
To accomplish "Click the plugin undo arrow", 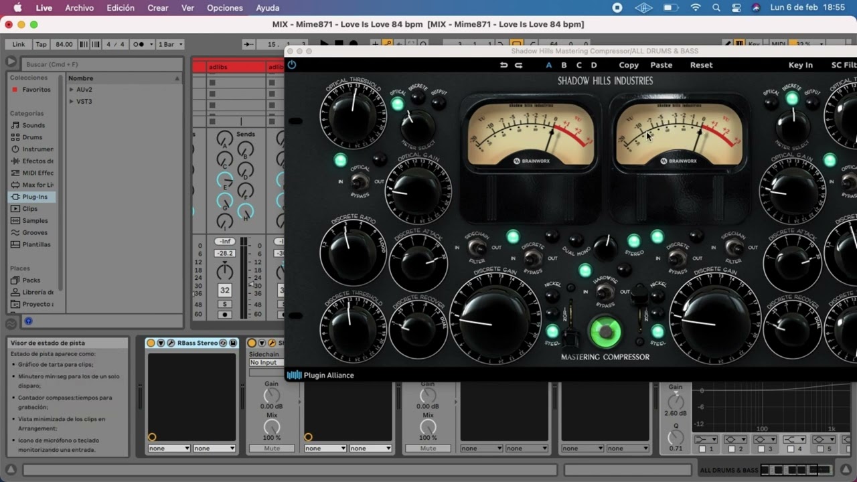I will (x=503, y=65).
